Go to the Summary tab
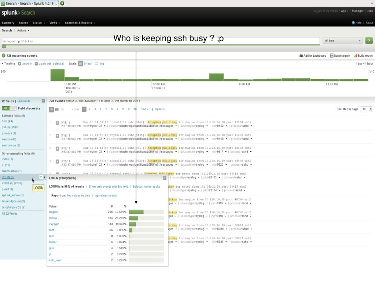The width and height of the screenshot is (375, 281). pyautogui.click(x=8, y=23)
